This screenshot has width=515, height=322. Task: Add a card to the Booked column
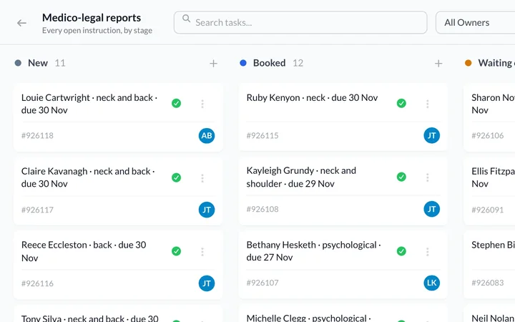point(438,64)
